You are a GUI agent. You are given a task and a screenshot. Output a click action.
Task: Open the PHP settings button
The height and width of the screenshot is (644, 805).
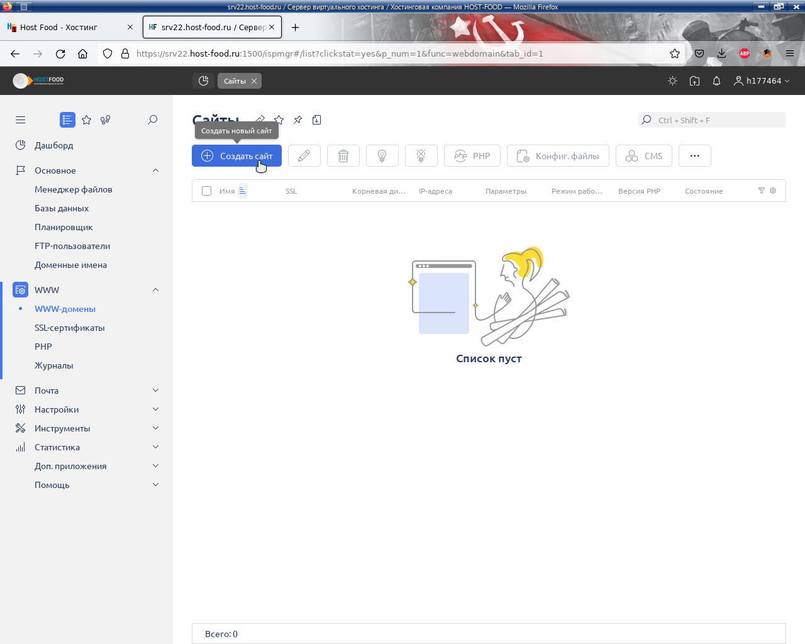pos(472,156)
